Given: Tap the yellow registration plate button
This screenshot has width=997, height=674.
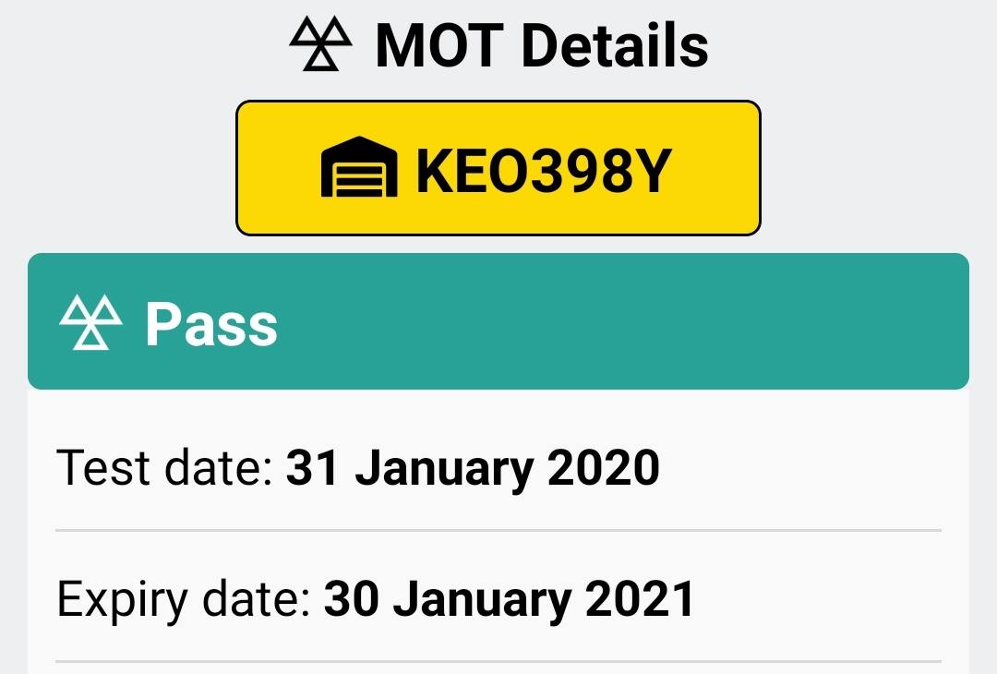Looking at the screenshot, I should click(498, 168).
